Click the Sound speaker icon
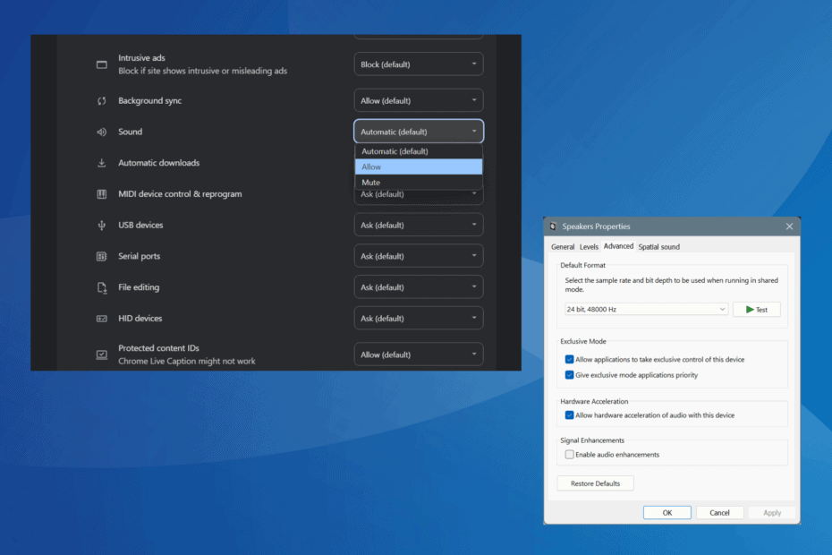Screen dimensions: 832x555 click(102, 132)
